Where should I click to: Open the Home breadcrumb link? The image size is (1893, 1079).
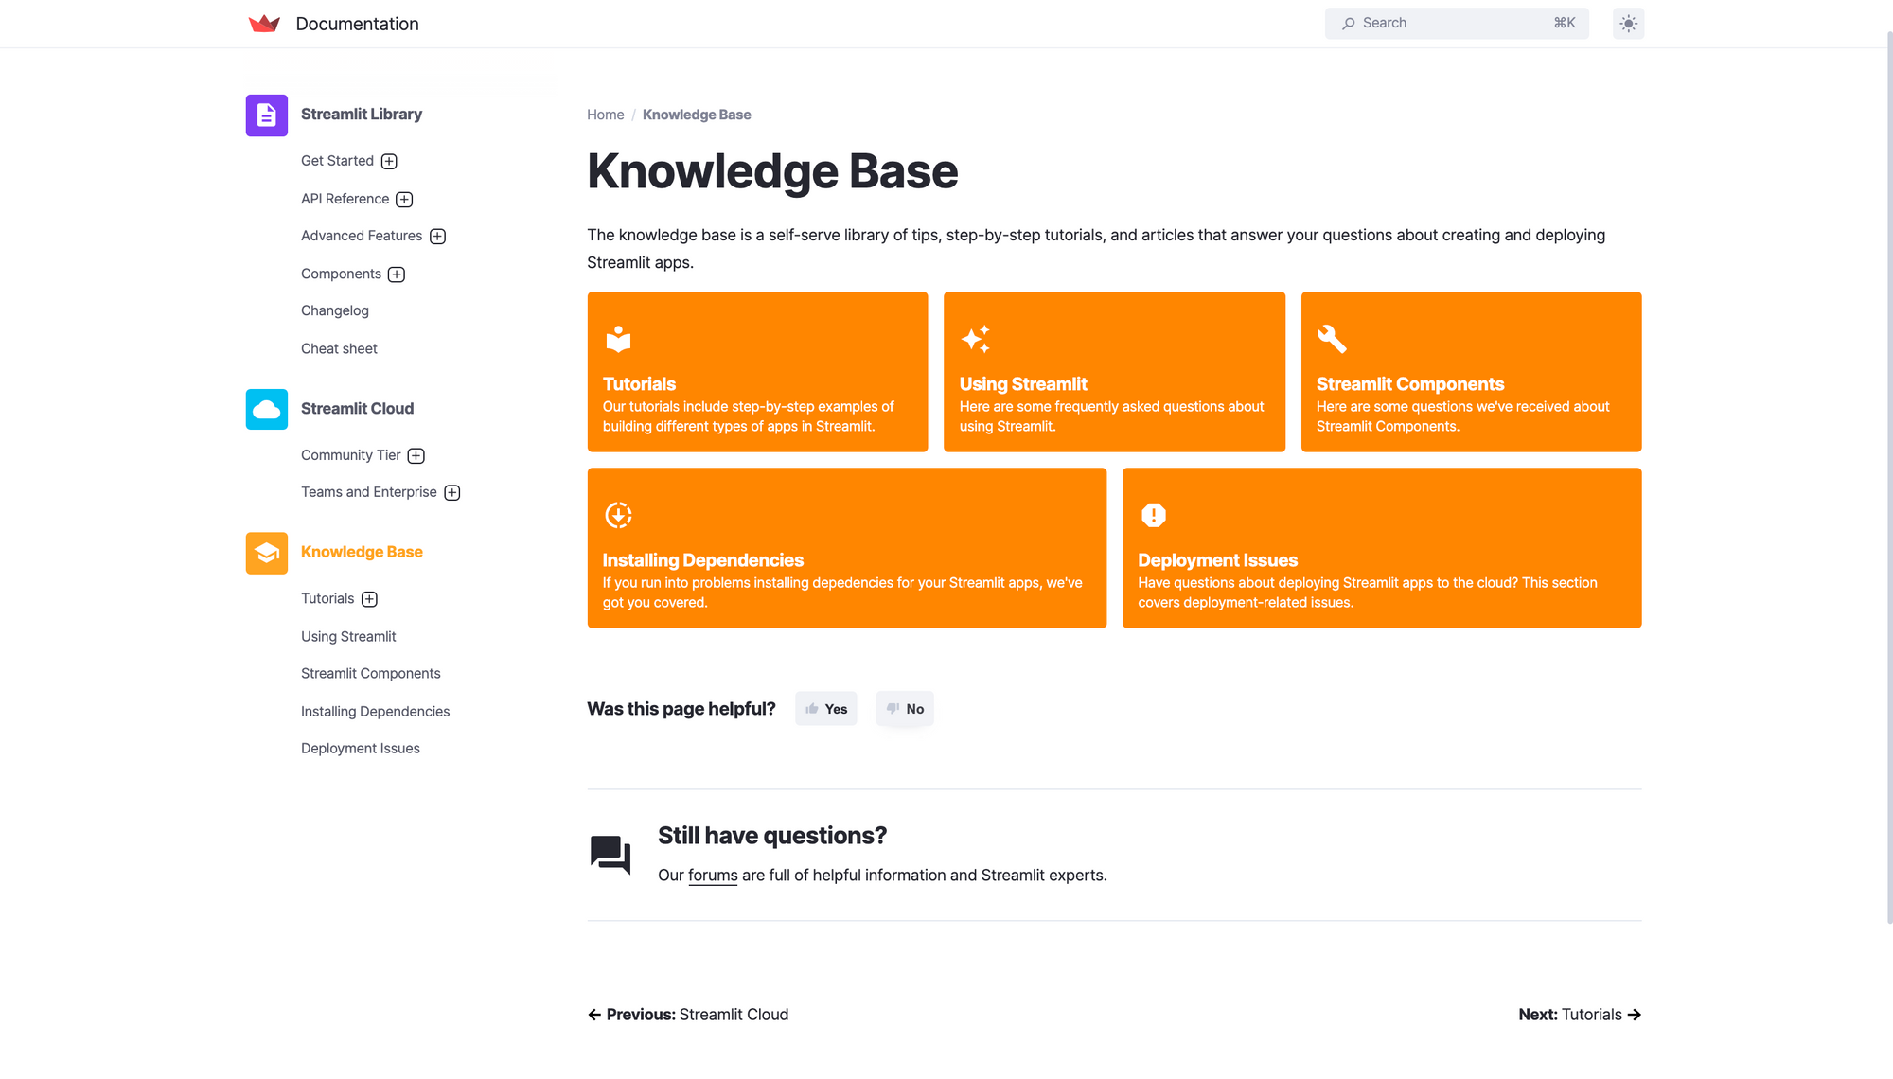coord(605,115)
